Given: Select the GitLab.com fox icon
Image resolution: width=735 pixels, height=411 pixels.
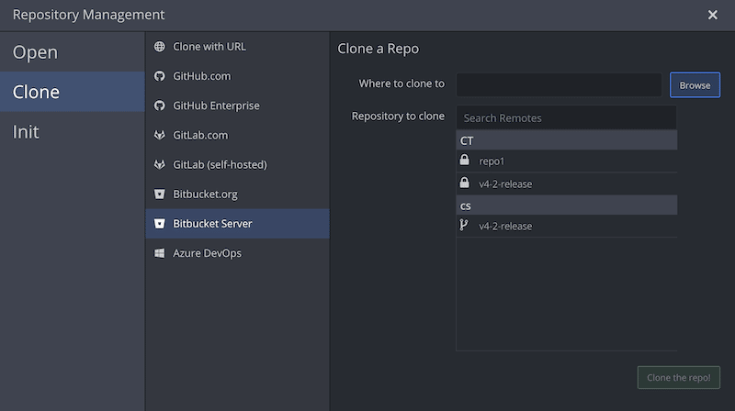Looking at the screenshot, I should pos(160,135).
